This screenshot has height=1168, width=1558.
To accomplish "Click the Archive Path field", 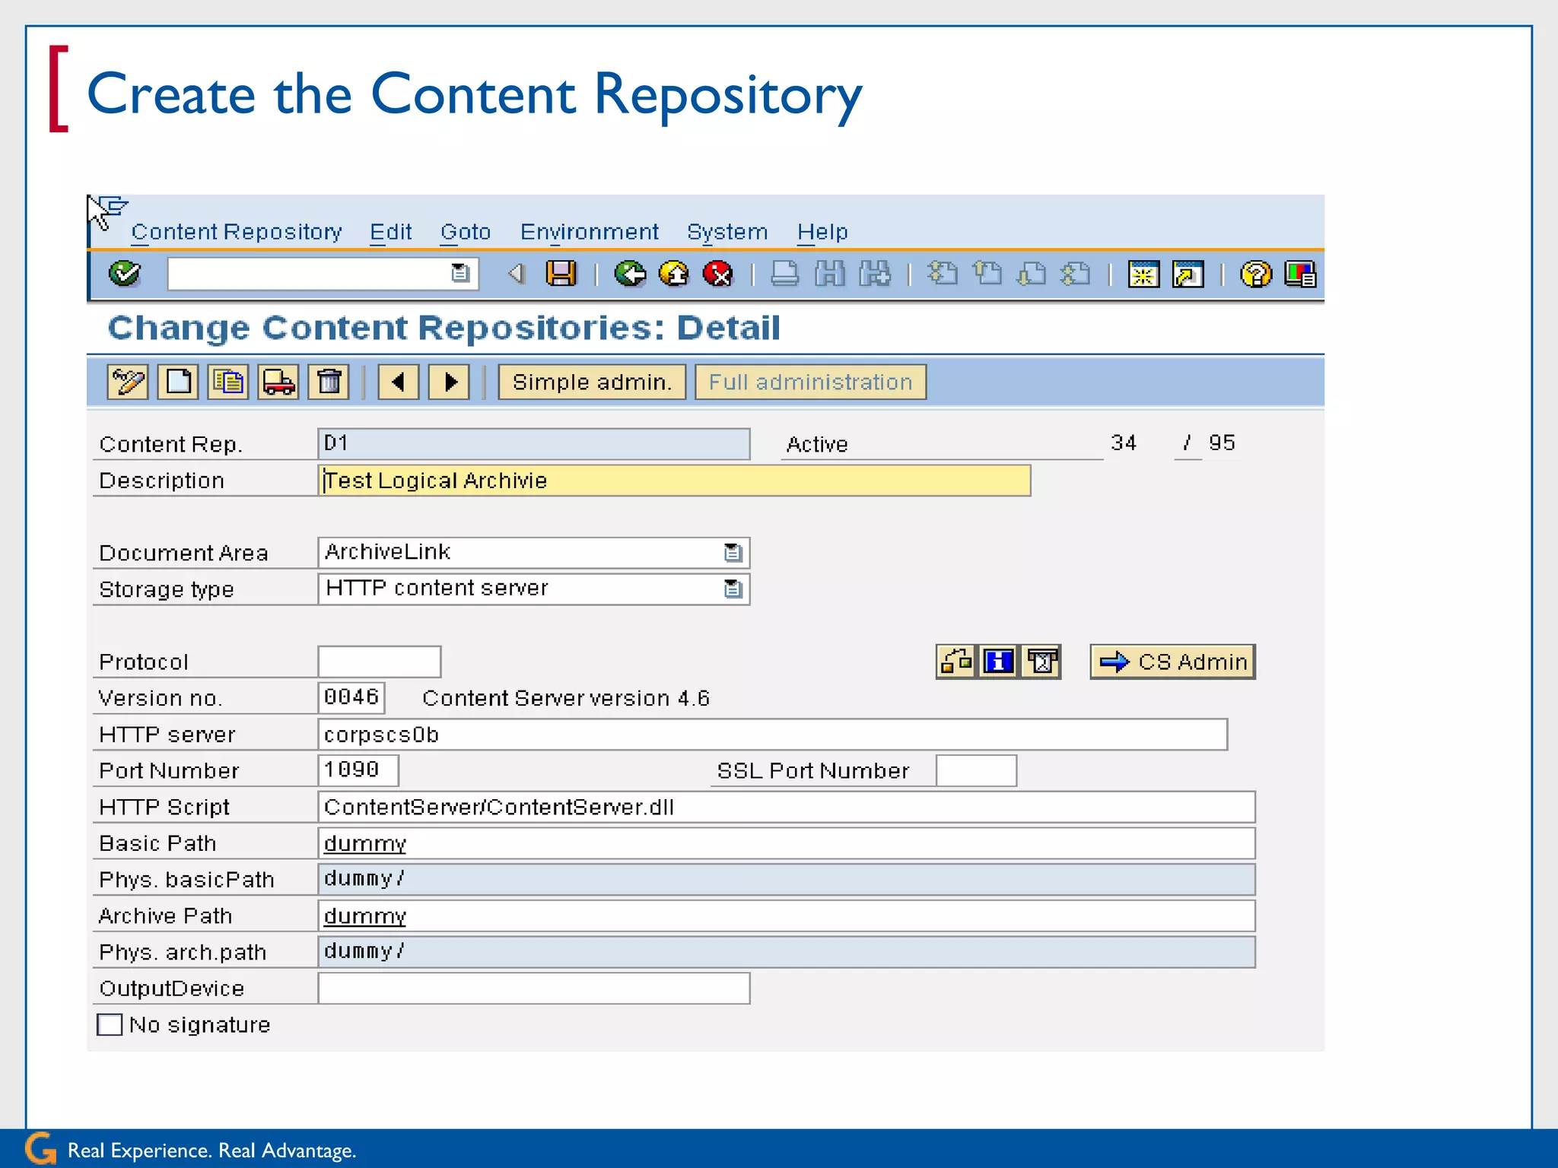I will 787,916.
